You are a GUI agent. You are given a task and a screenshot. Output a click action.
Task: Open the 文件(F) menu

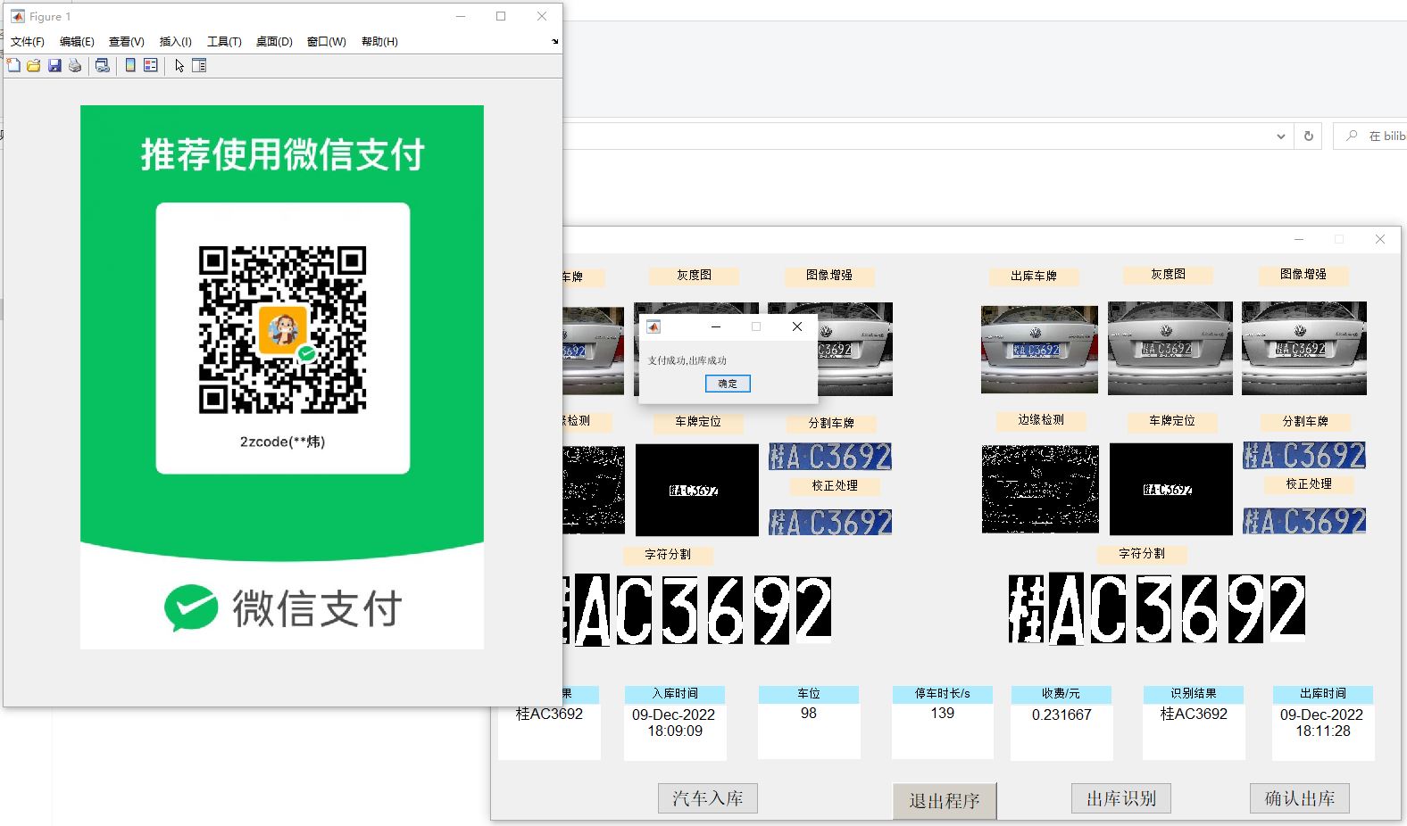[x=28, y=42]
